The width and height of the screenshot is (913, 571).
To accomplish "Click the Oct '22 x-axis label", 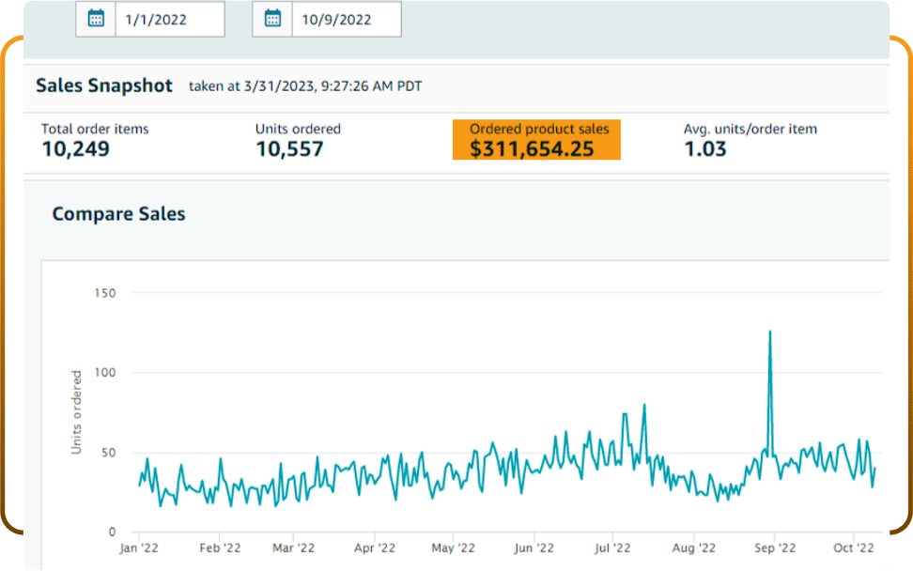I will point(854,548).
